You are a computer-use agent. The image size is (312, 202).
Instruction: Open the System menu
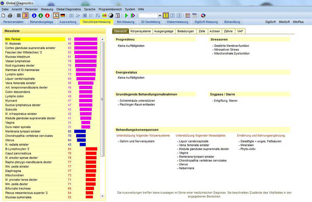(130, 9)
